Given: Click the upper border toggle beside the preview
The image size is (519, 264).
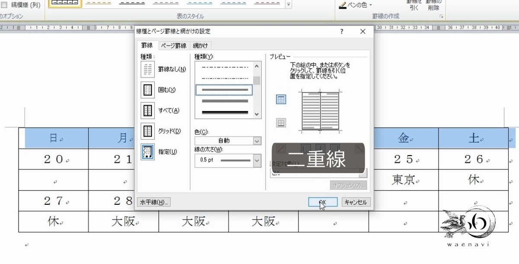Looking at the screenshot, I should (281, 99).
